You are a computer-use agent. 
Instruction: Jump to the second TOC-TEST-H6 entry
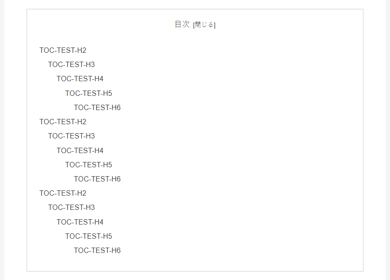pos(97,179)
